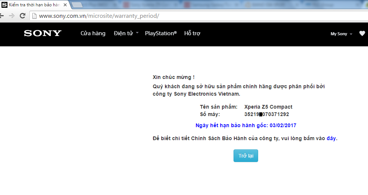Viewport: 368px width, 195px height.
Task: Click the Sony favicon on the tab
Action: [4, 5]
